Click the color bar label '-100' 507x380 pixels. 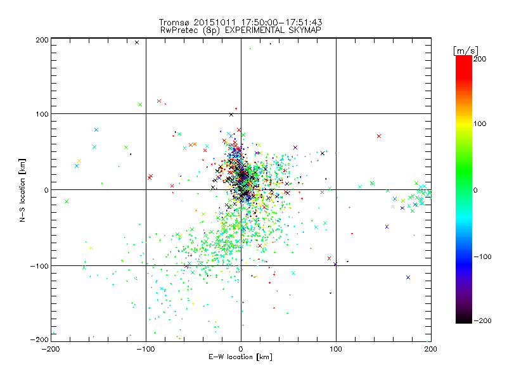(483, 256)
